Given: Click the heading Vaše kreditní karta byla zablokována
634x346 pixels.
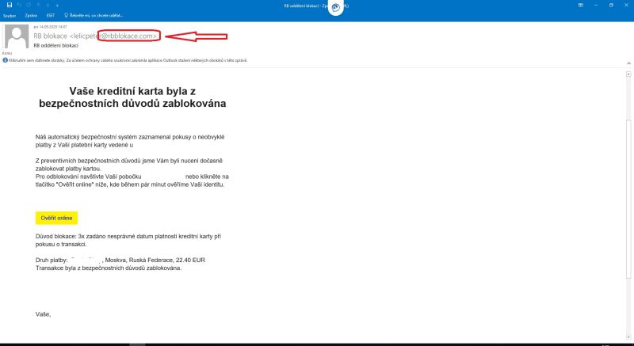Looking at the screenshot, I should tap(132, 97).
